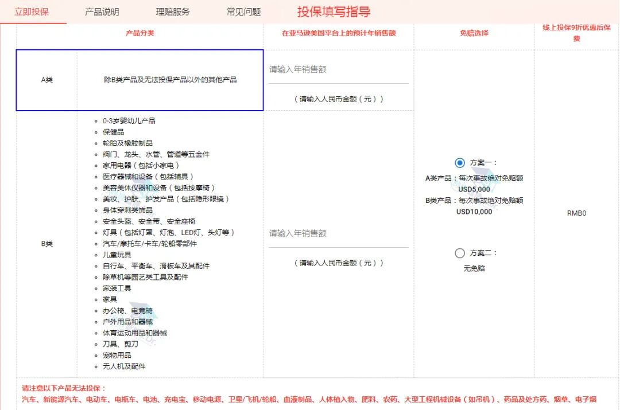Click the 产品分类 column header
The width and height of the screenshot is (620, 410).
(139, 33)
